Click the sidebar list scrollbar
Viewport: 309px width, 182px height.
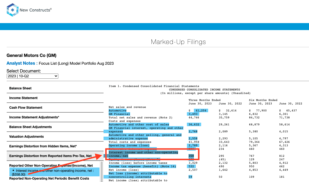click(102, 172)
